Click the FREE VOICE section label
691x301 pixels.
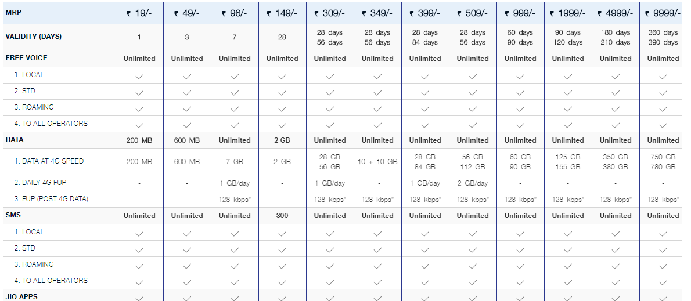coord(27,58)
